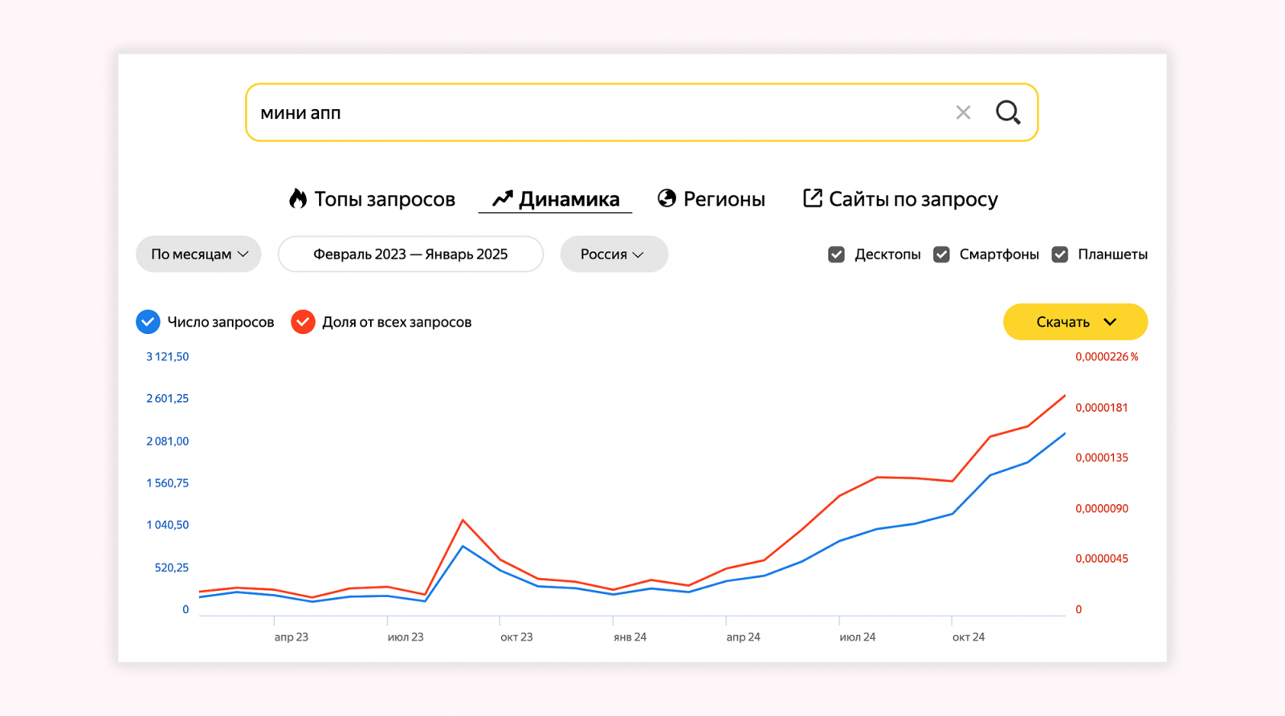Open the Февраль 2023 — Январь 2025 date range
The width and height of the screenshot is (1285, 716).
coord(410,254)
